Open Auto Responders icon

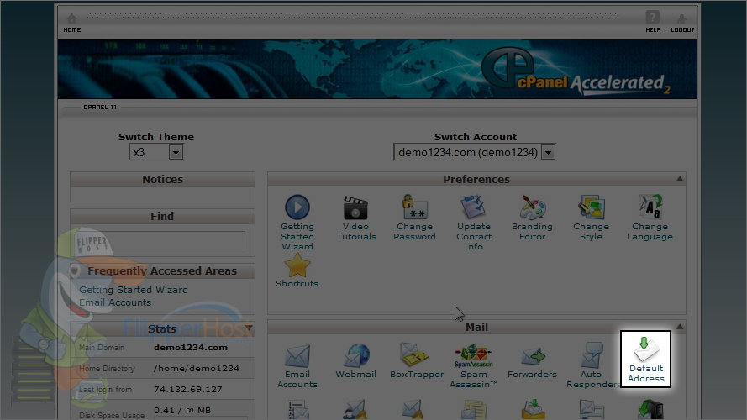coord(592,355)
